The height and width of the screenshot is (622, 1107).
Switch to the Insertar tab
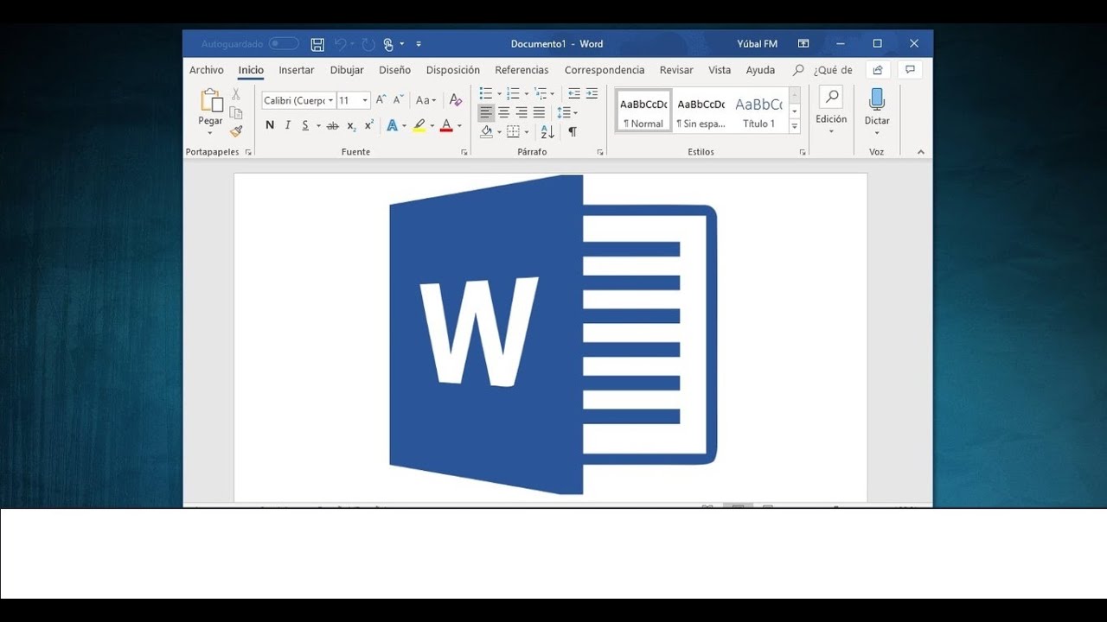(x=297, y=70)
